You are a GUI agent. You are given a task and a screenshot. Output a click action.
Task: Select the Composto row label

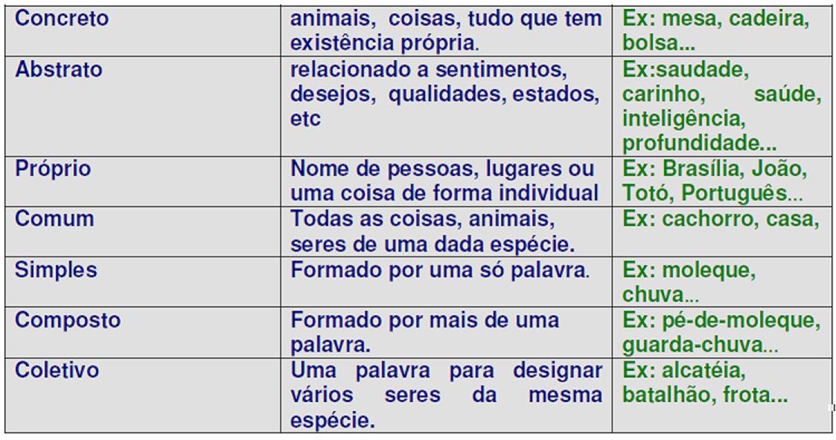(x=68, y=321)
